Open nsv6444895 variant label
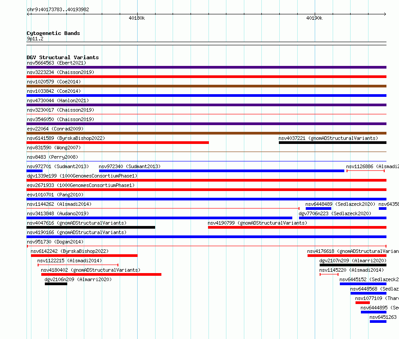Screen dimensions: 399x339 (x=380, y=308)
